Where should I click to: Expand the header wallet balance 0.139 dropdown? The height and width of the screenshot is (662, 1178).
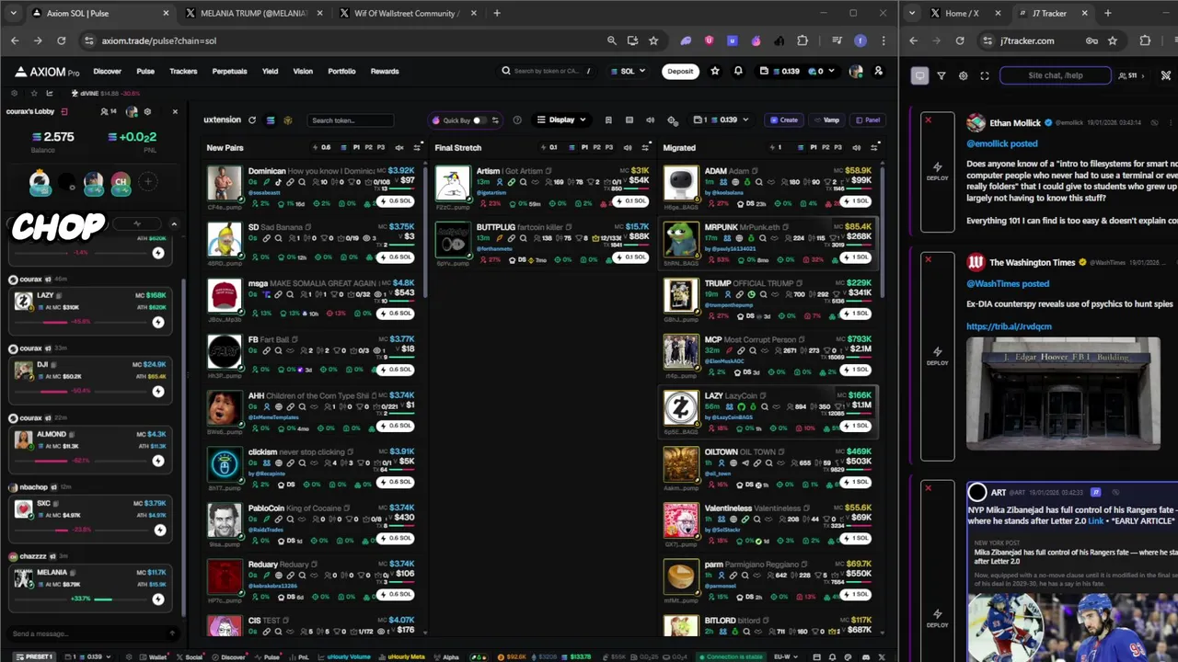pos(797,71)
